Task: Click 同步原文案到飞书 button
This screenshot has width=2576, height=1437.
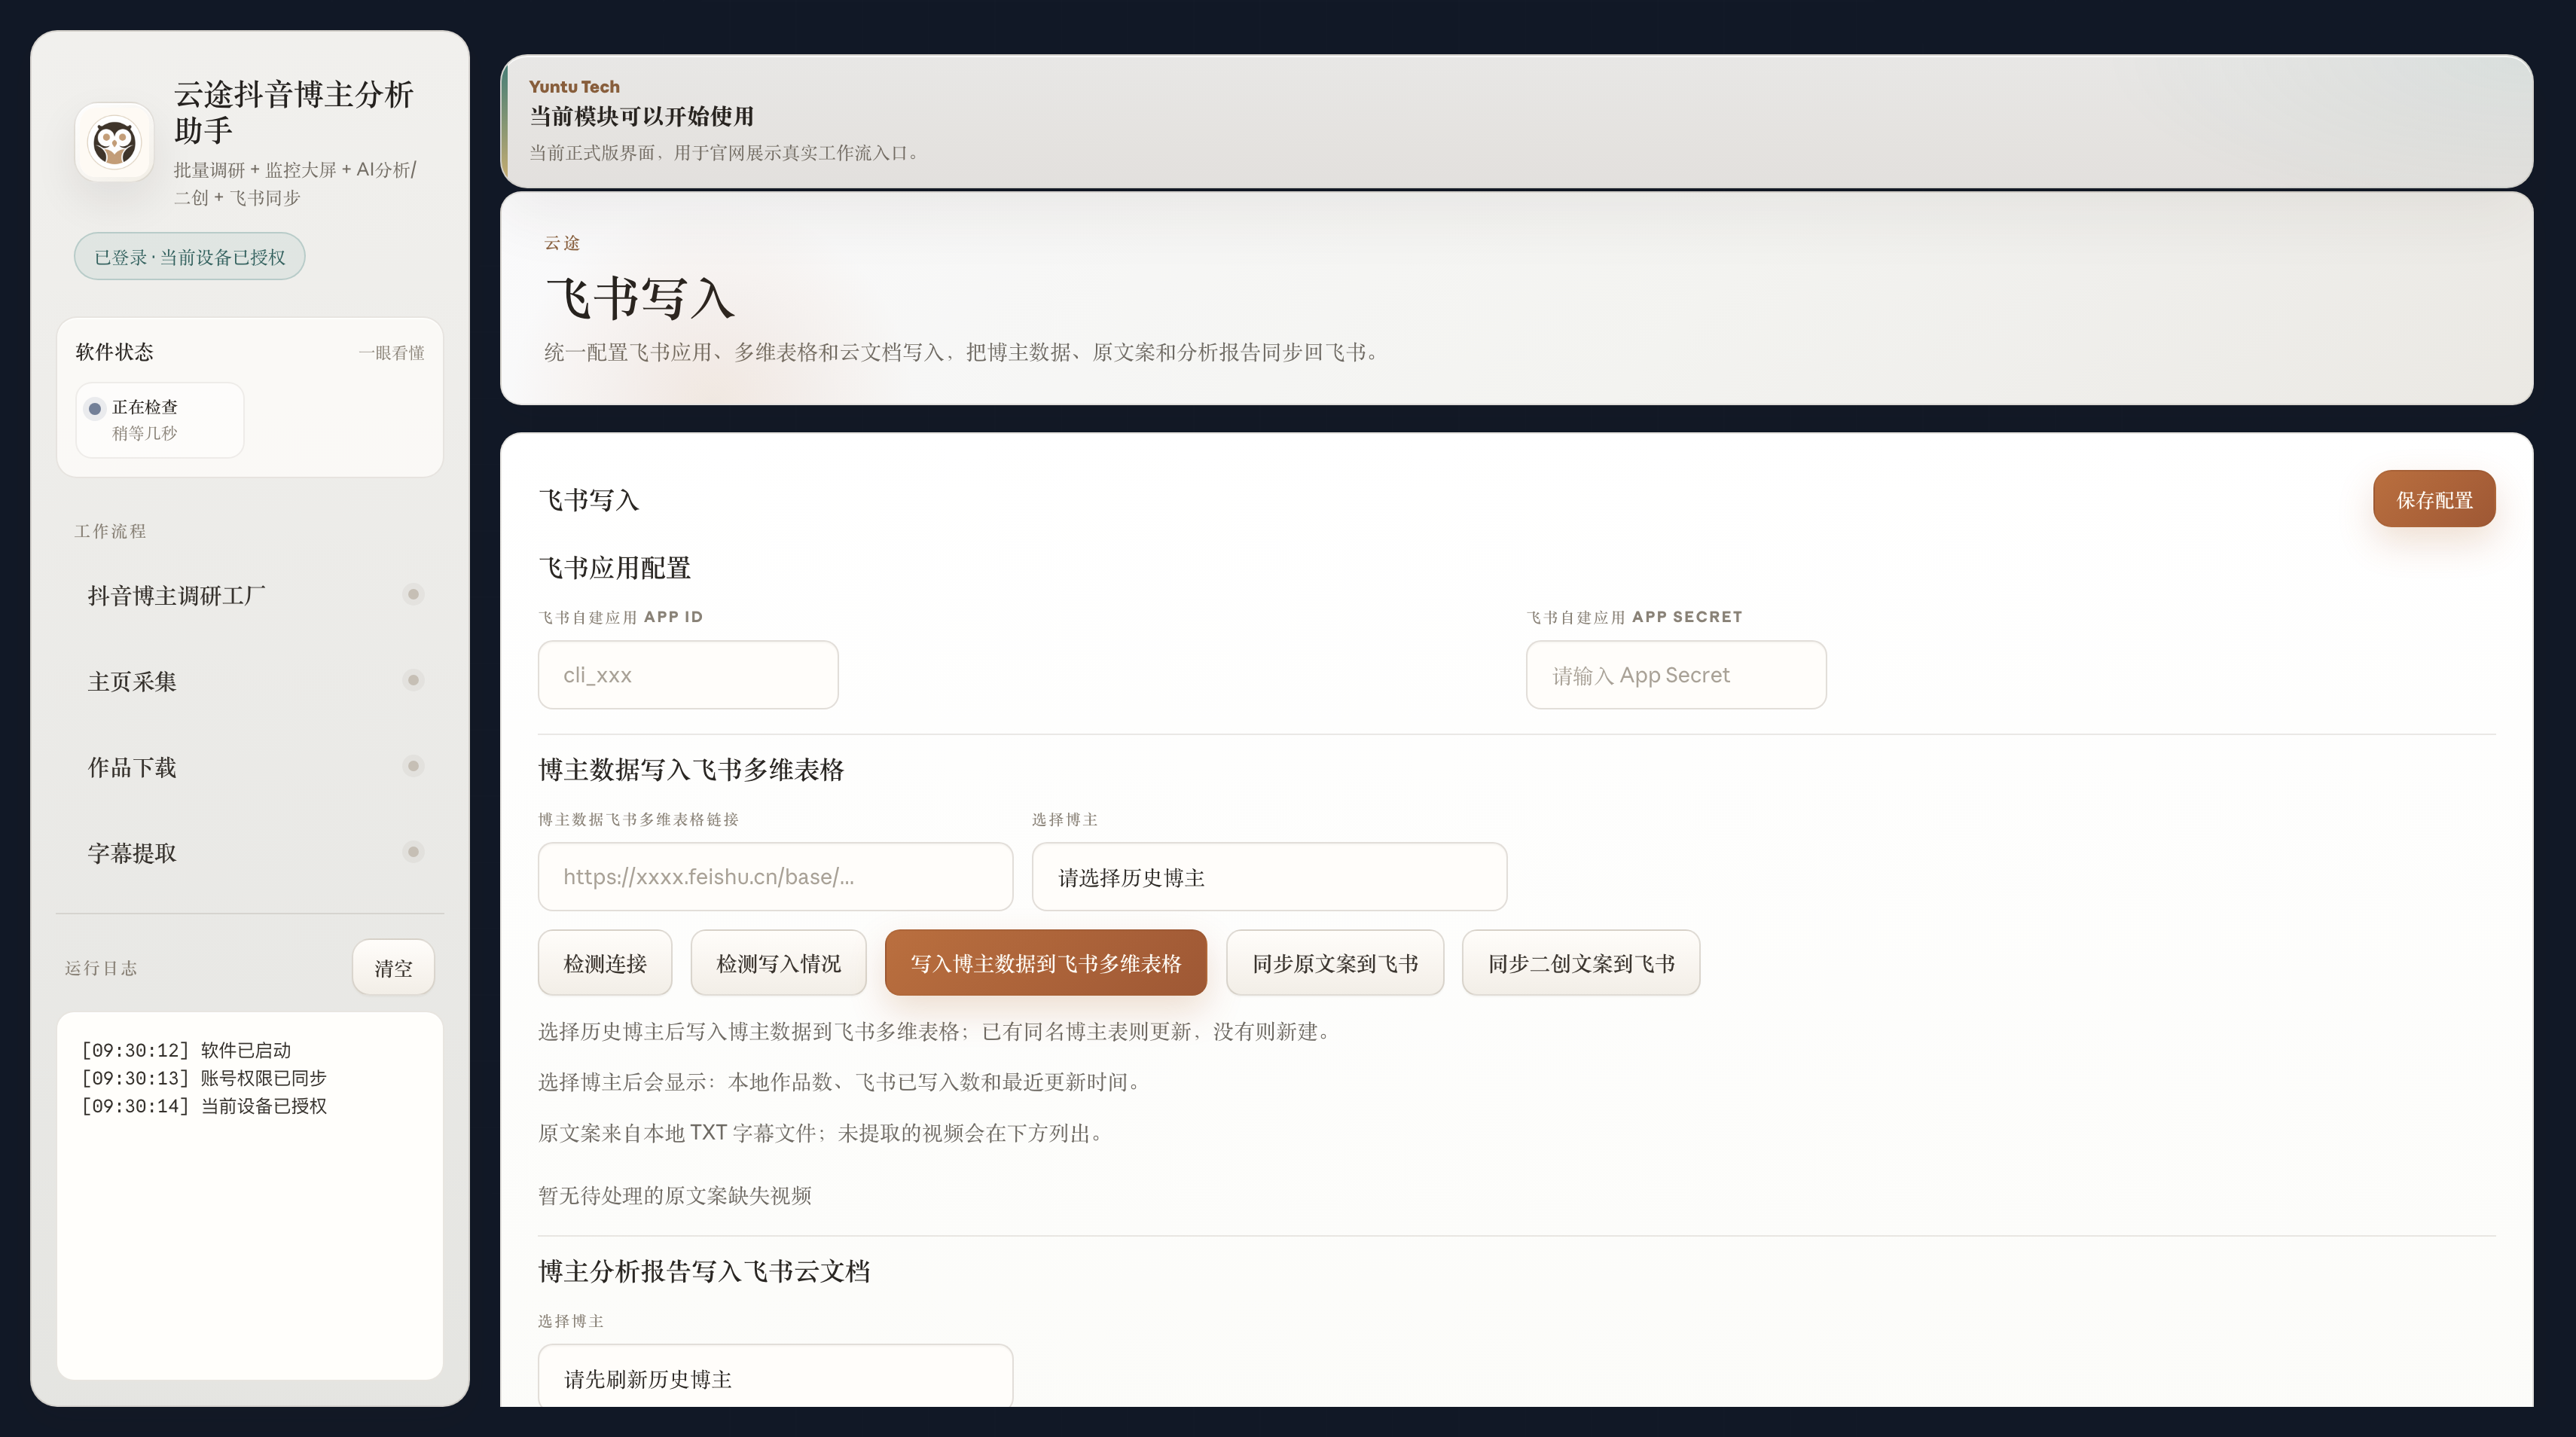Action: pos(1335,963)
